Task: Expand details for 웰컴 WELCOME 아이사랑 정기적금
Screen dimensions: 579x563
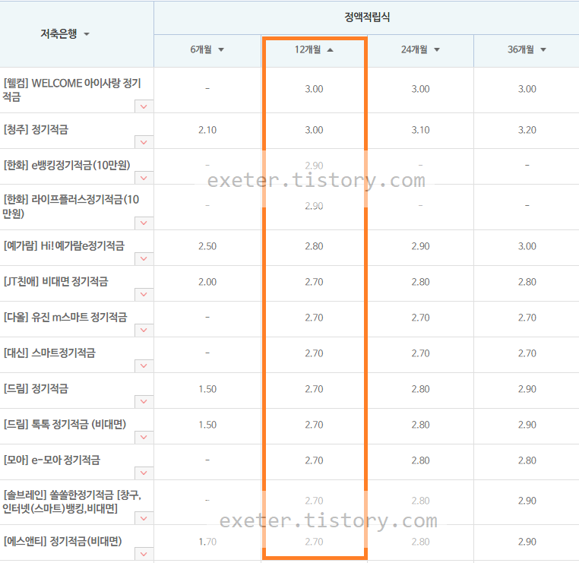Action: pos(144,106)
